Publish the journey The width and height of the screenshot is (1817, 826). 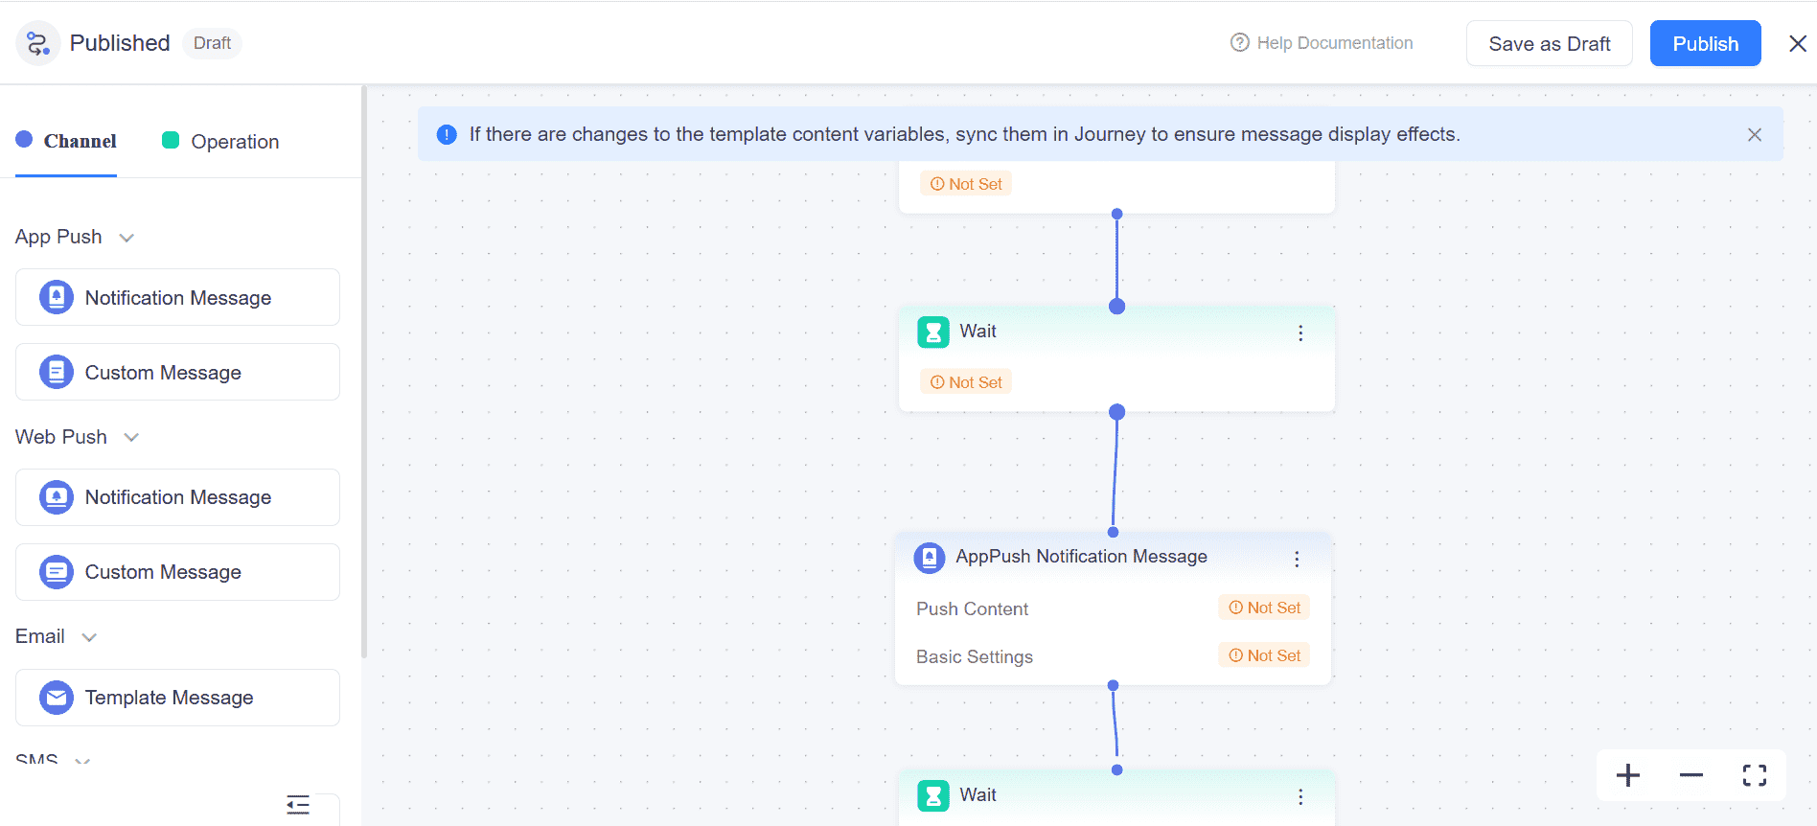tap(1705, 43)
